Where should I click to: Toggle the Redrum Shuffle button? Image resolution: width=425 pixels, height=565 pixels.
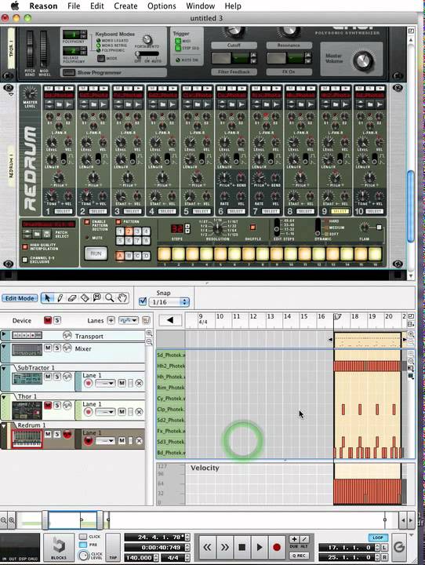(x=252, y=227)
